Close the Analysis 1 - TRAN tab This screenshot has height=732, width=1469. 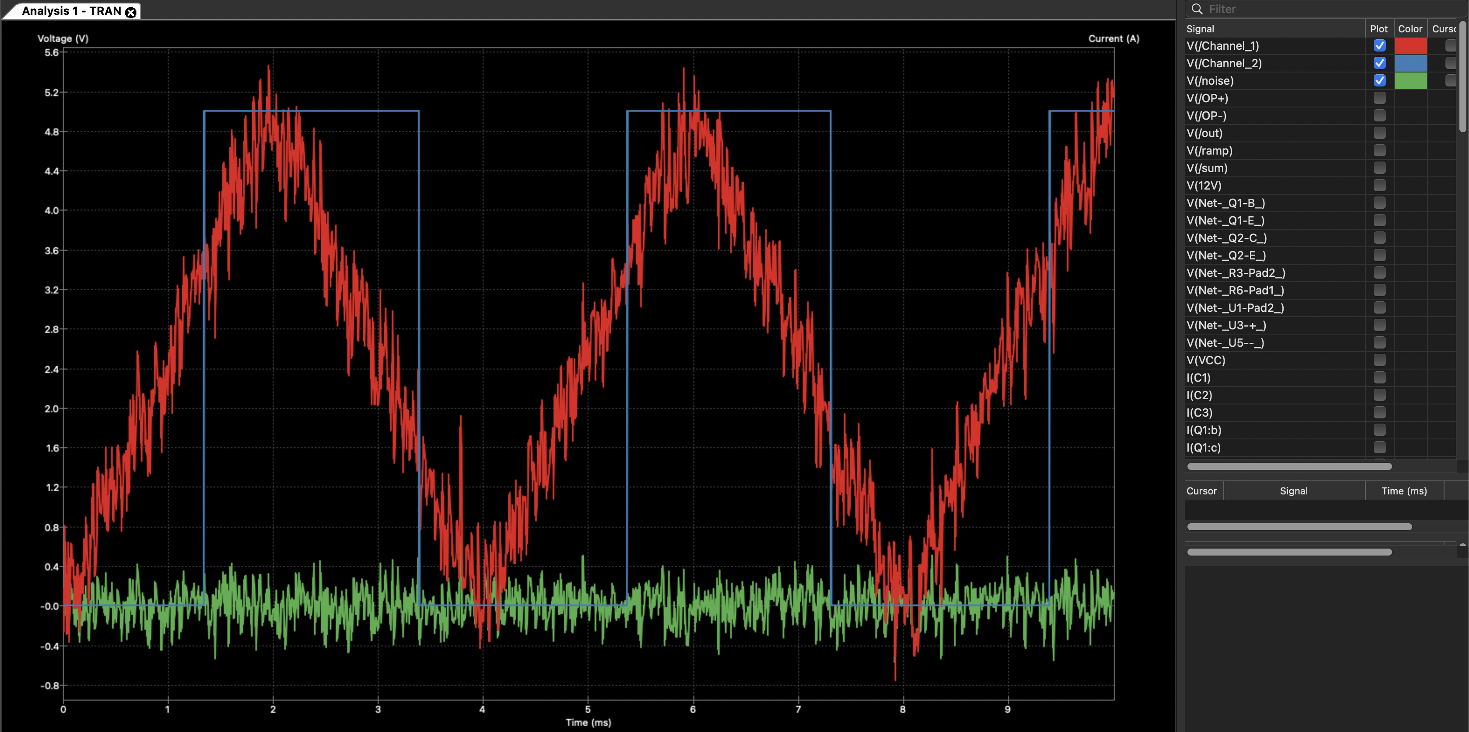[x=131, y=12]
